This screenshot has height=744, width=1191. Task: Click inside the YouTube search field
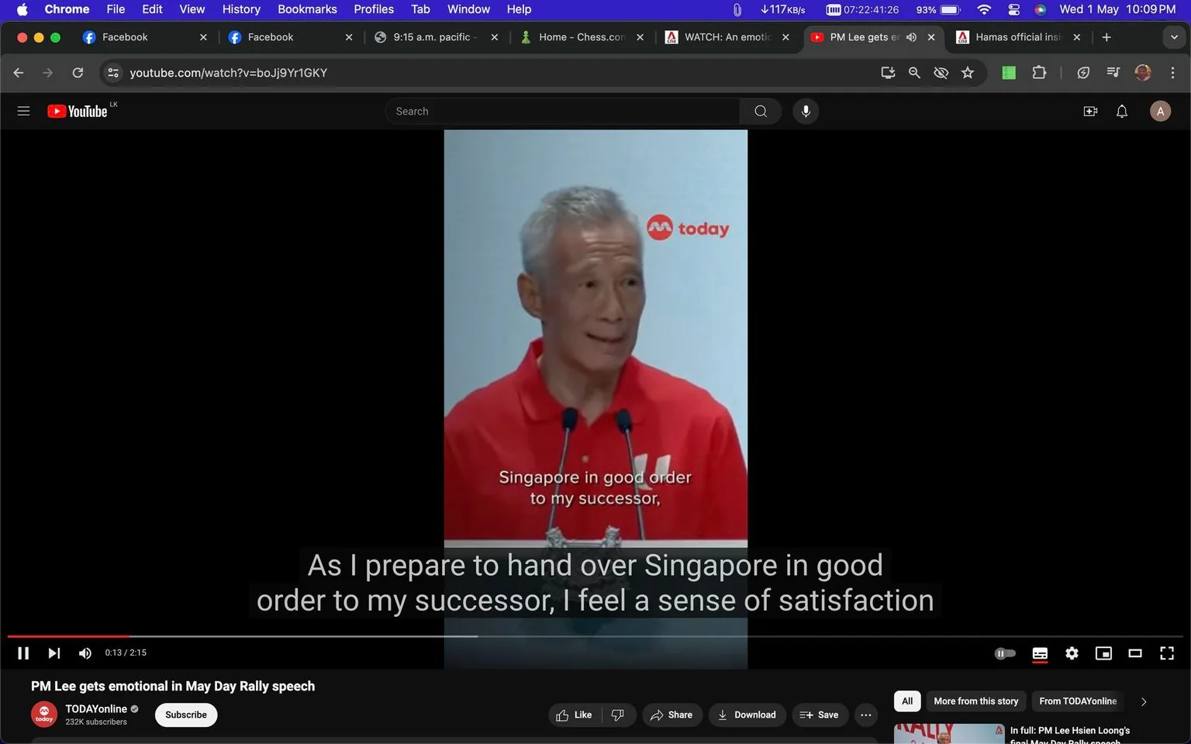coord(561,111)
